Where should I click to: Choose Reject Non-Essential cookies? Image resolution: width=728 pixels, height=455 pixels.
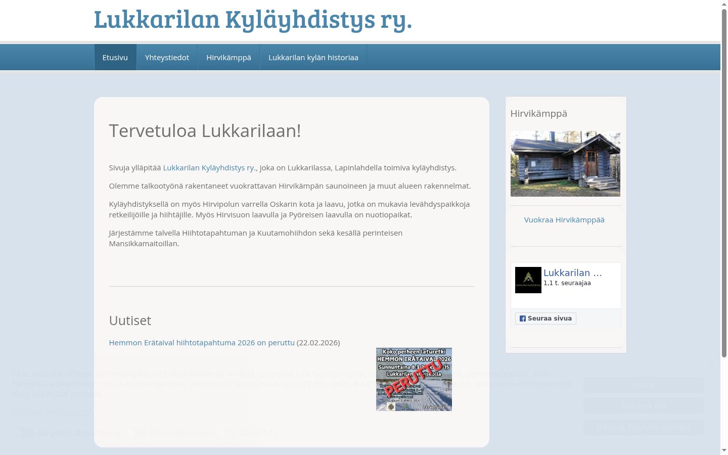(x=644, y=427)
